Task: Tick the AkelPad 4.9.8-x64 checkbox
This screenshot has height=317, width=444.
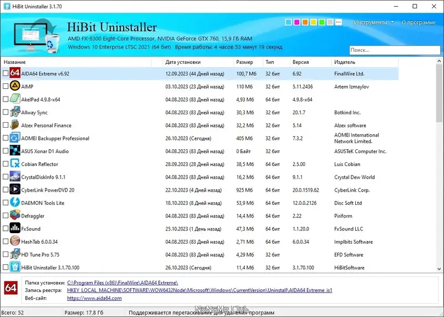Action: pos(6,99)
